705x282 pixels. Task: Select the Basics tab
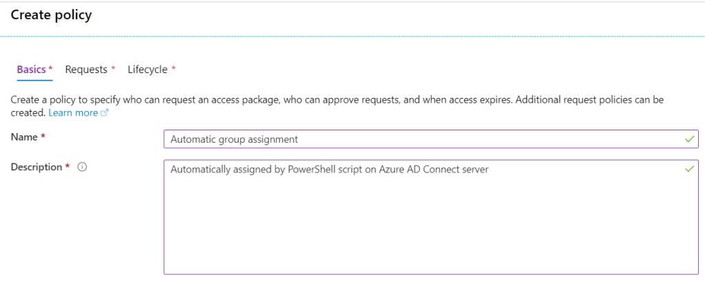coord(31,70)
